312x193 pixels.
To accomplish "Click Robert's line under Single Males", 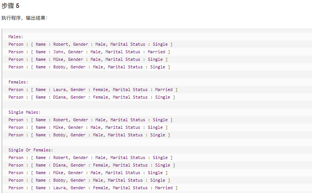I will coord(90,120).
